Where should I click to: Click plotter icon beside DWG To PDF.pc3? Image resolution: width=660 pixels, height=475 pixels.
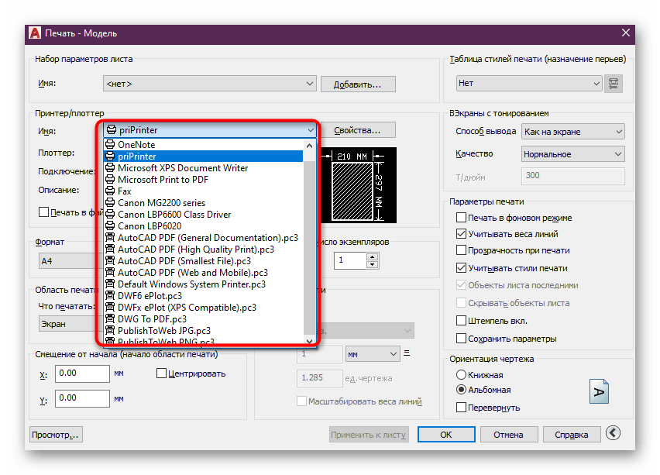(x=111, y=319)
